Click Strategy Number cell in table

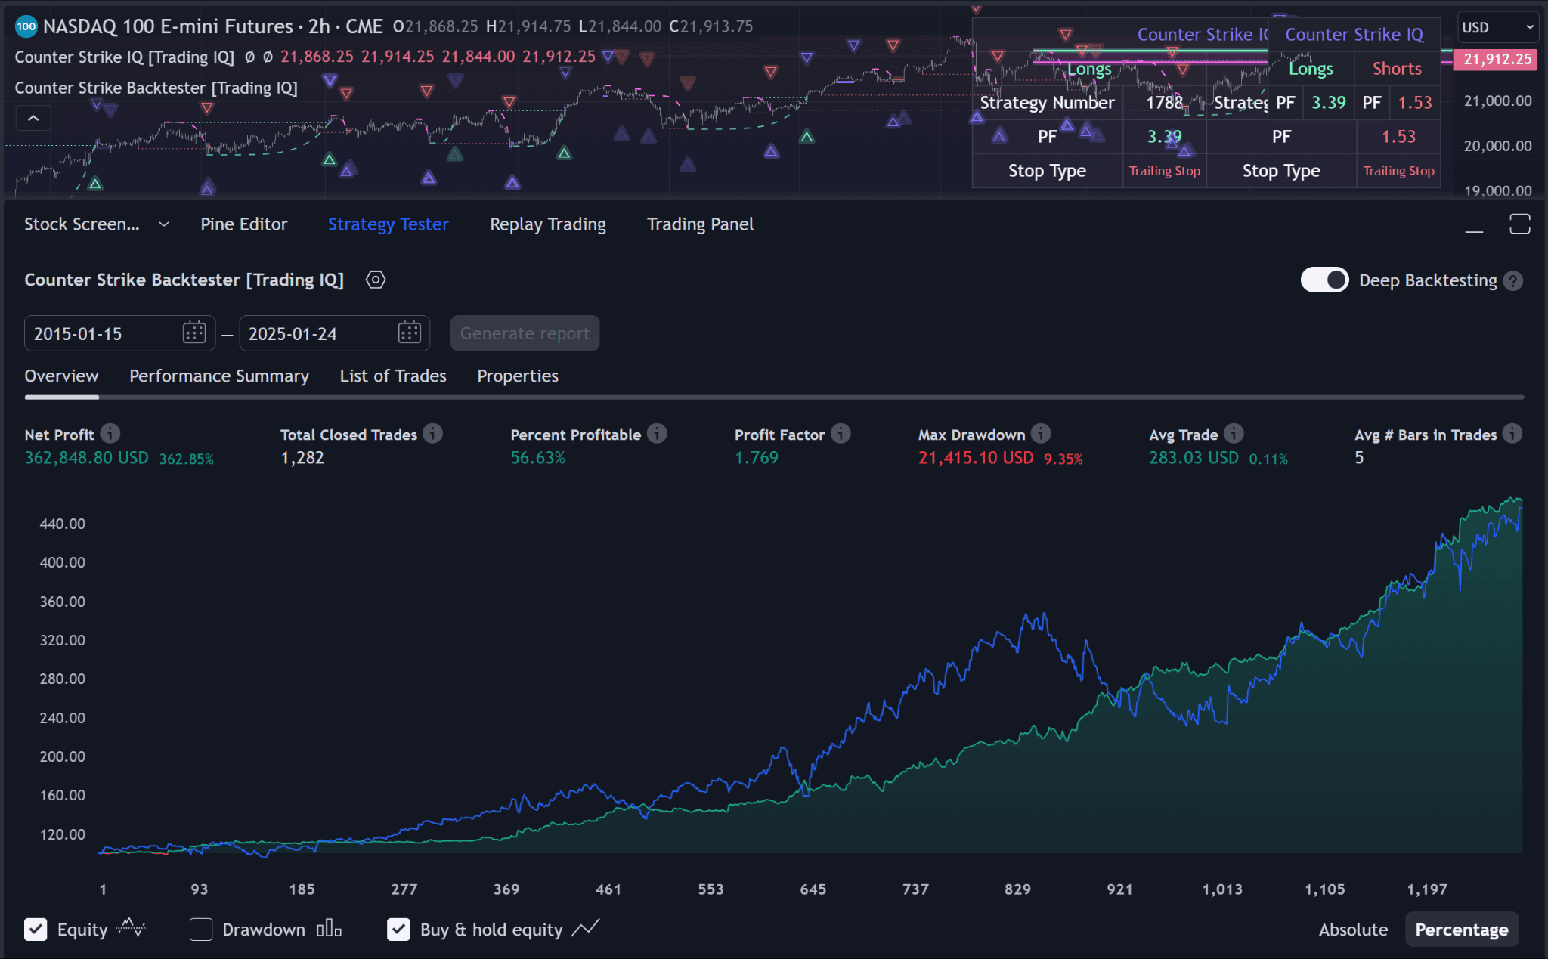(1047, 103)
